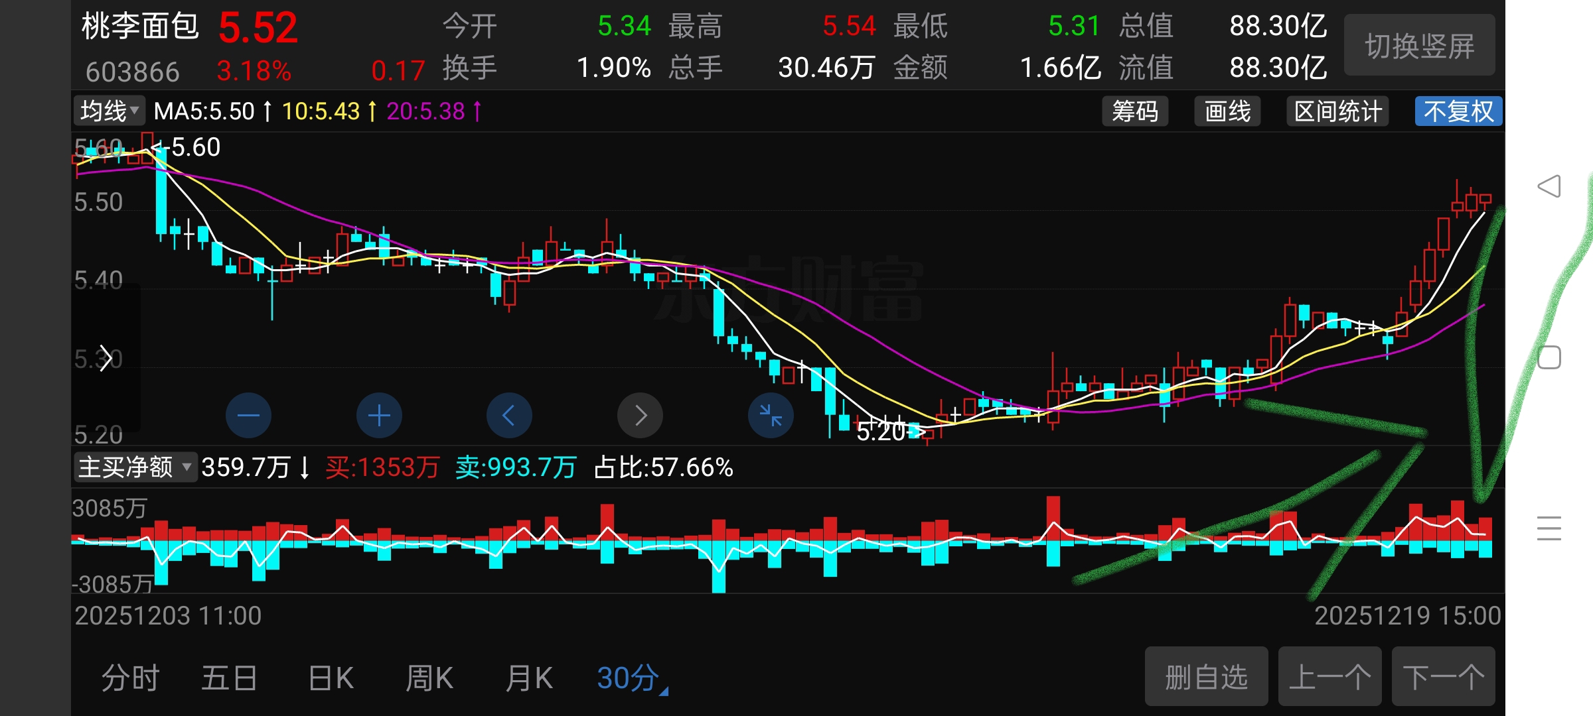Open the 均线 indicator dropdown
Viewport: 1593px width, 716px height.
pyautogui.click(x=110, y=111)
